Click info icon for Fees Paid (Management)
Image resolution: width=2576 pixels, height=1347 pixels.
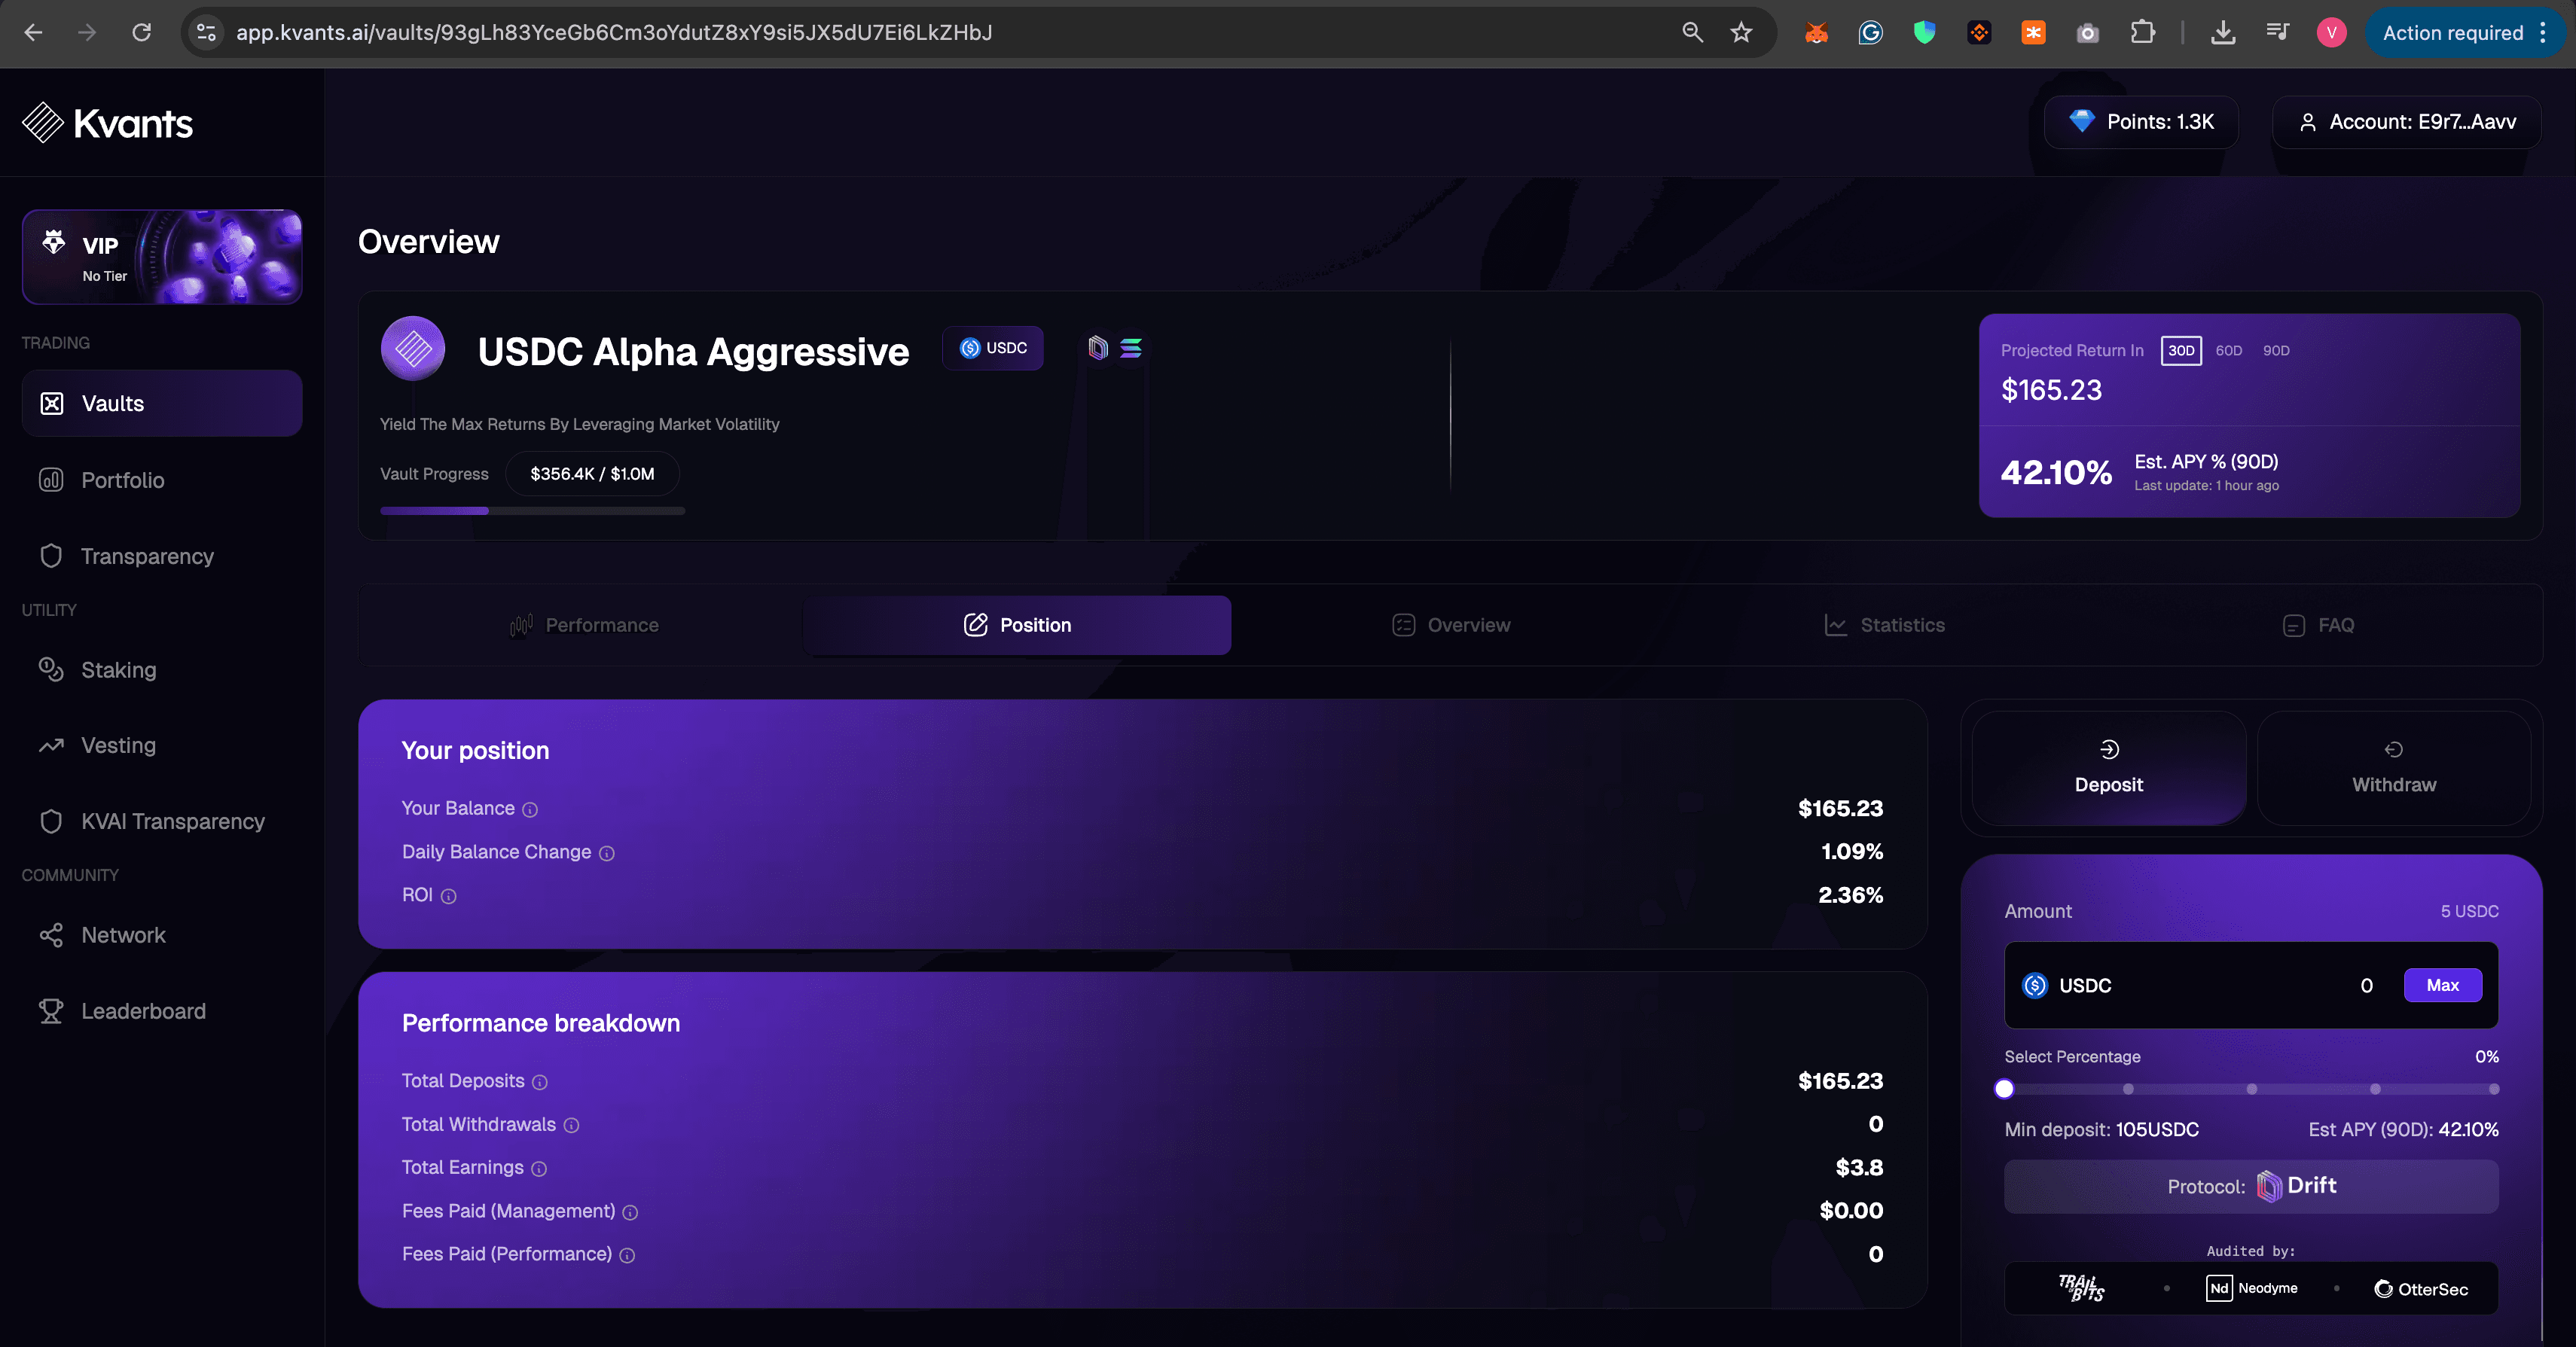(630, 1212)
